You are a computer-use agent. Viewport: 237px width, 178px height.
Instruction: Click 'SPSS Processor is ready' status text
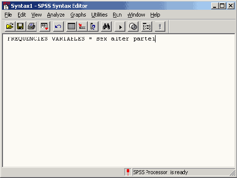160,172
